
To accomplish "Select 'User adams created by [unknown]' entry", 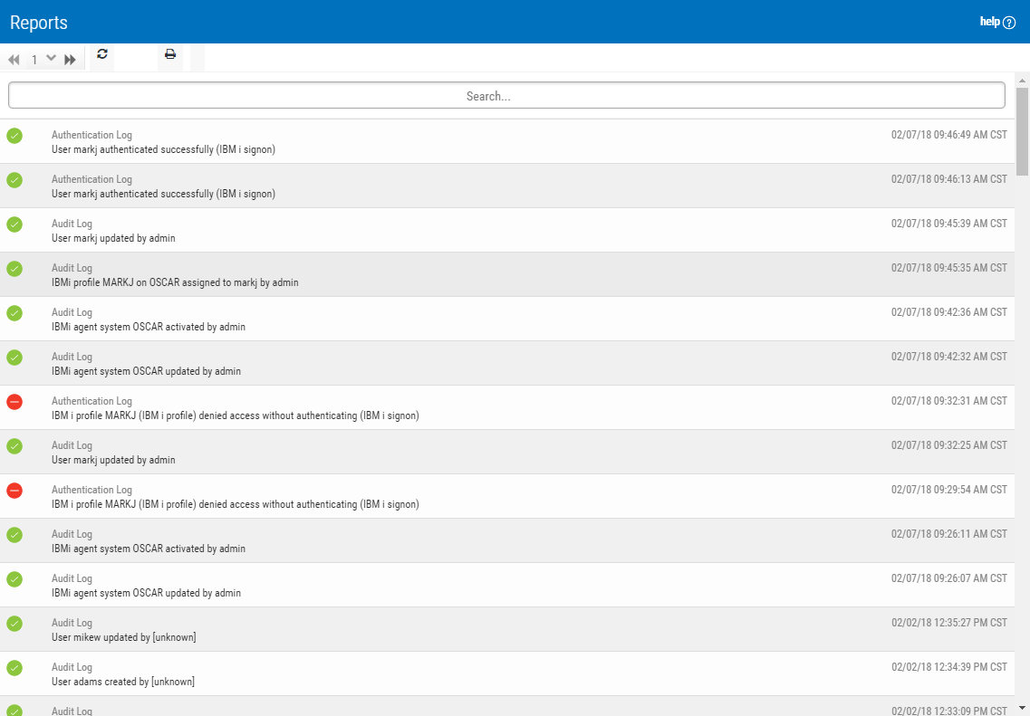I will point(123,682).
